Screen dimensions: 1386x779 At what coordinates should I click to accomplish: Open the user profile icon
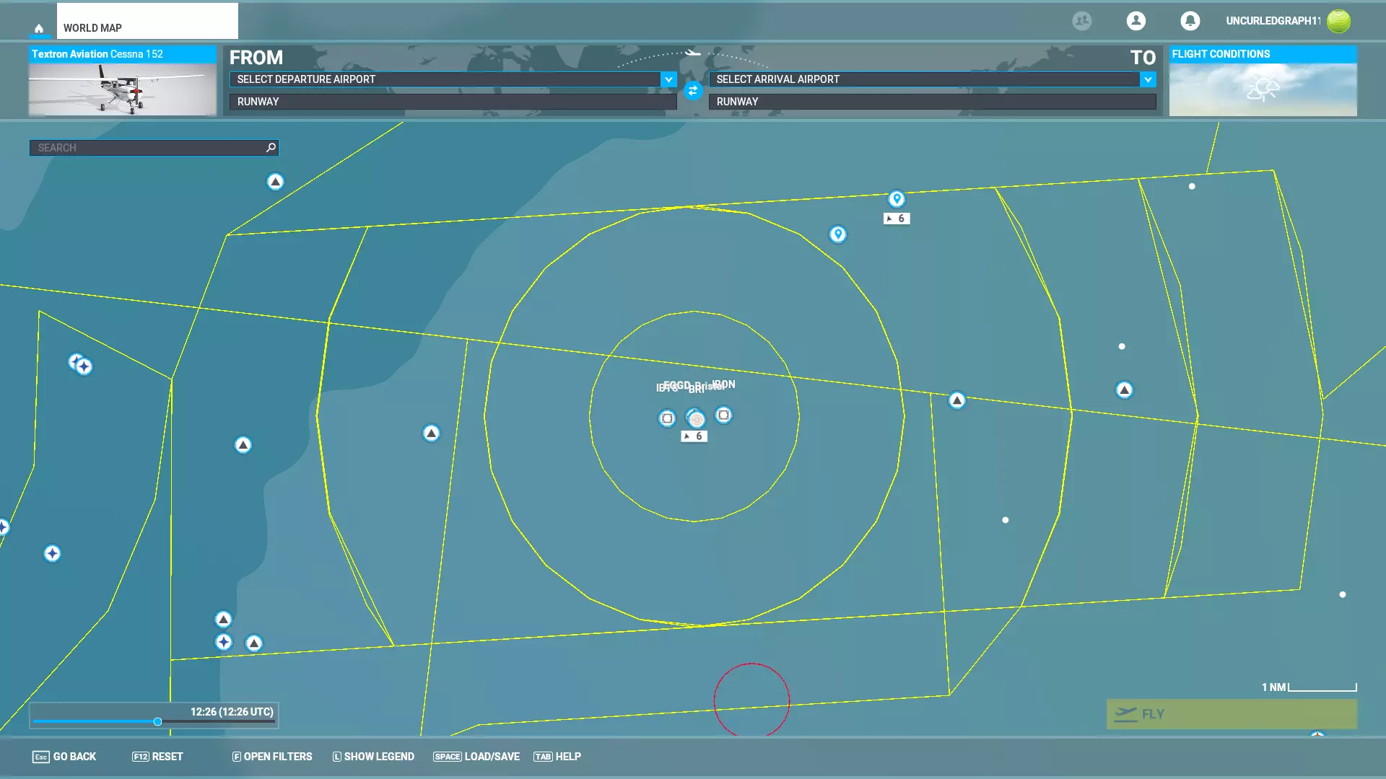1136,21
